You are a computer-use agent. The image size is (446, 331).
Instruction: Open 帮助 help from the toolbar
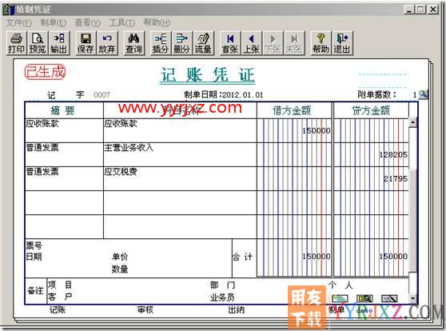(321, 43)
